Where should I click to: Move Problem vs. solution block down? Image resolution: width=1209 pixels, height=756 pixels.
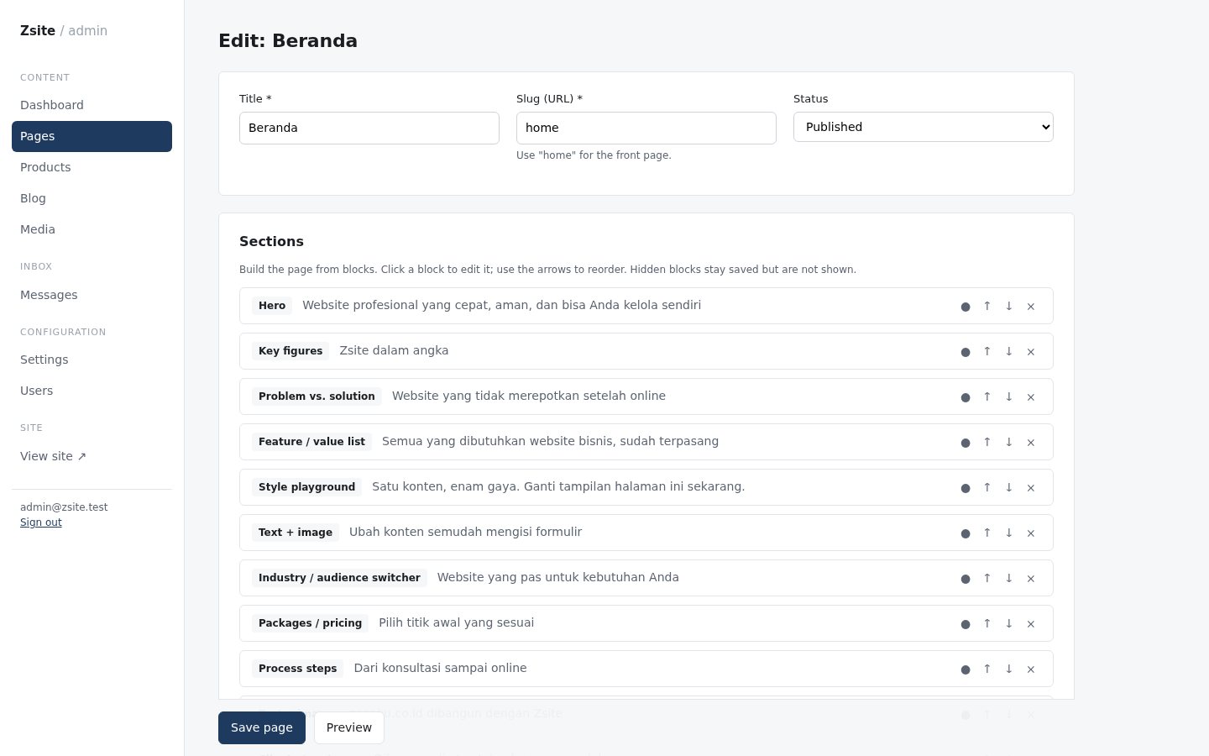1009,396
